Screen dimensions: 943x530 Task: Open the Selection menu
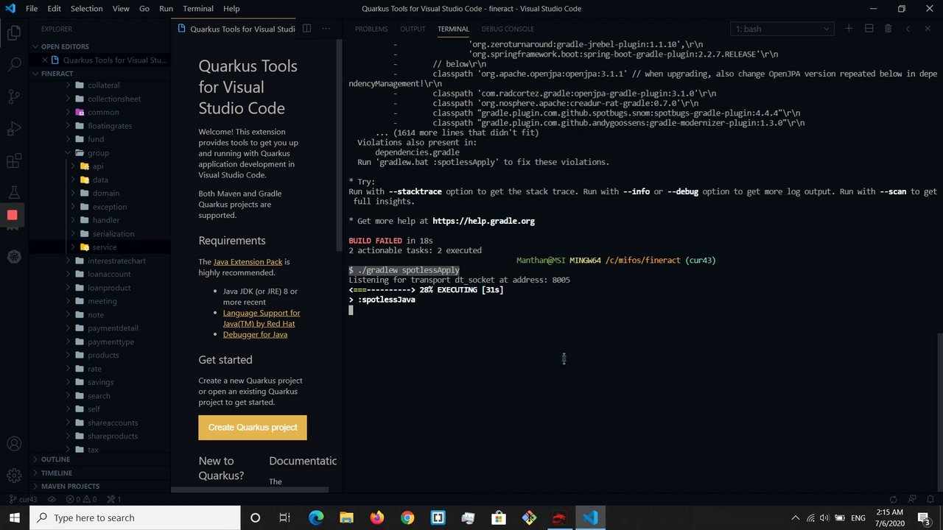[x=87, y=9]
